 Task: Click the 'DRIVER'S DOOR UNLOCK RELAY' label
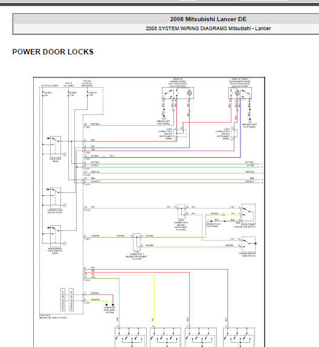[55, 212]
